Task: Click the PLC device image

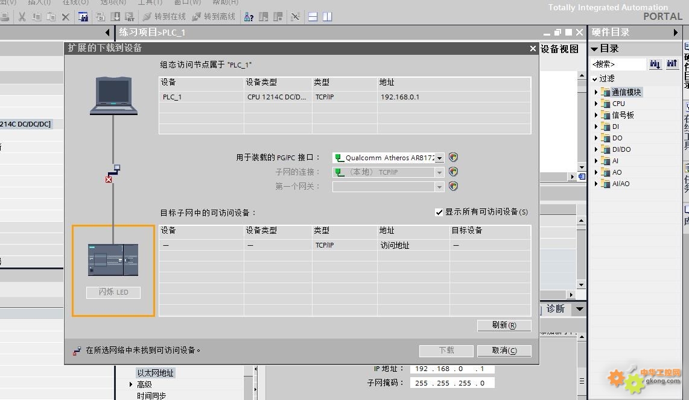Action: [x=113, y=260]
